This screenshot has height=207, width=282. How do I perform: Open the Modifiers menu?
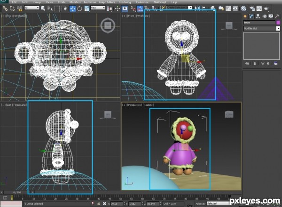(x=75, y=2)
